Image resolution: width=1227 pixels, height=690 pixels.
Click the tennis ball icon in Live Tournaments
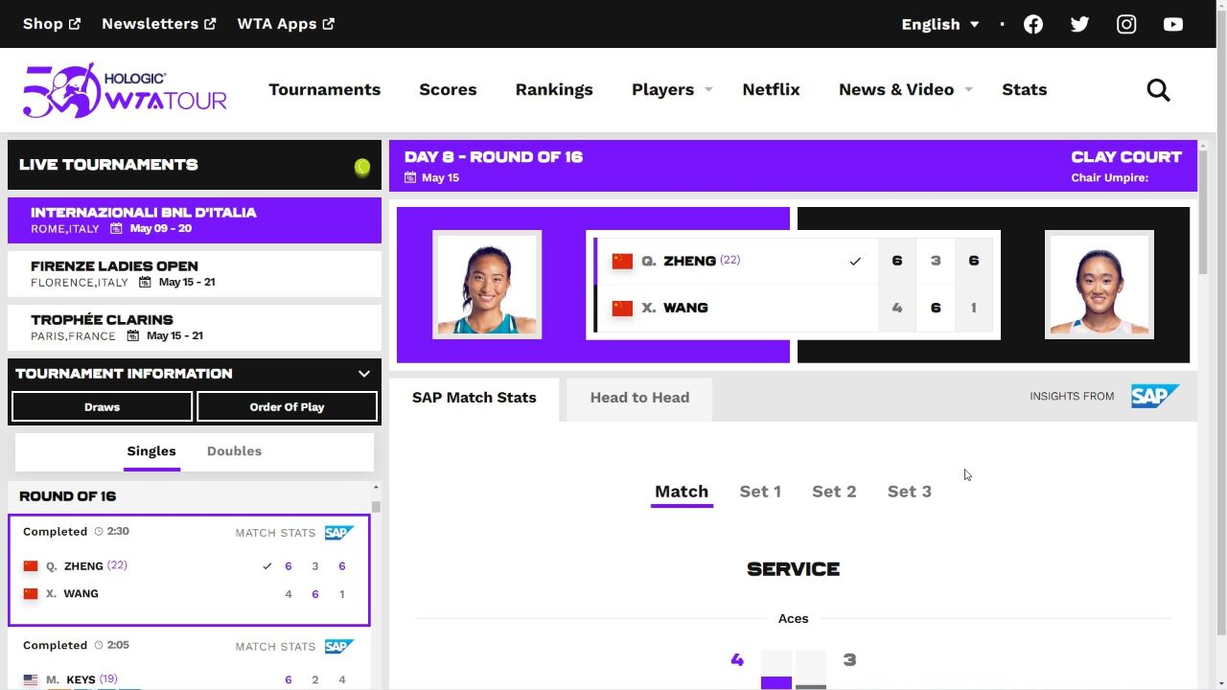[362, 167]
